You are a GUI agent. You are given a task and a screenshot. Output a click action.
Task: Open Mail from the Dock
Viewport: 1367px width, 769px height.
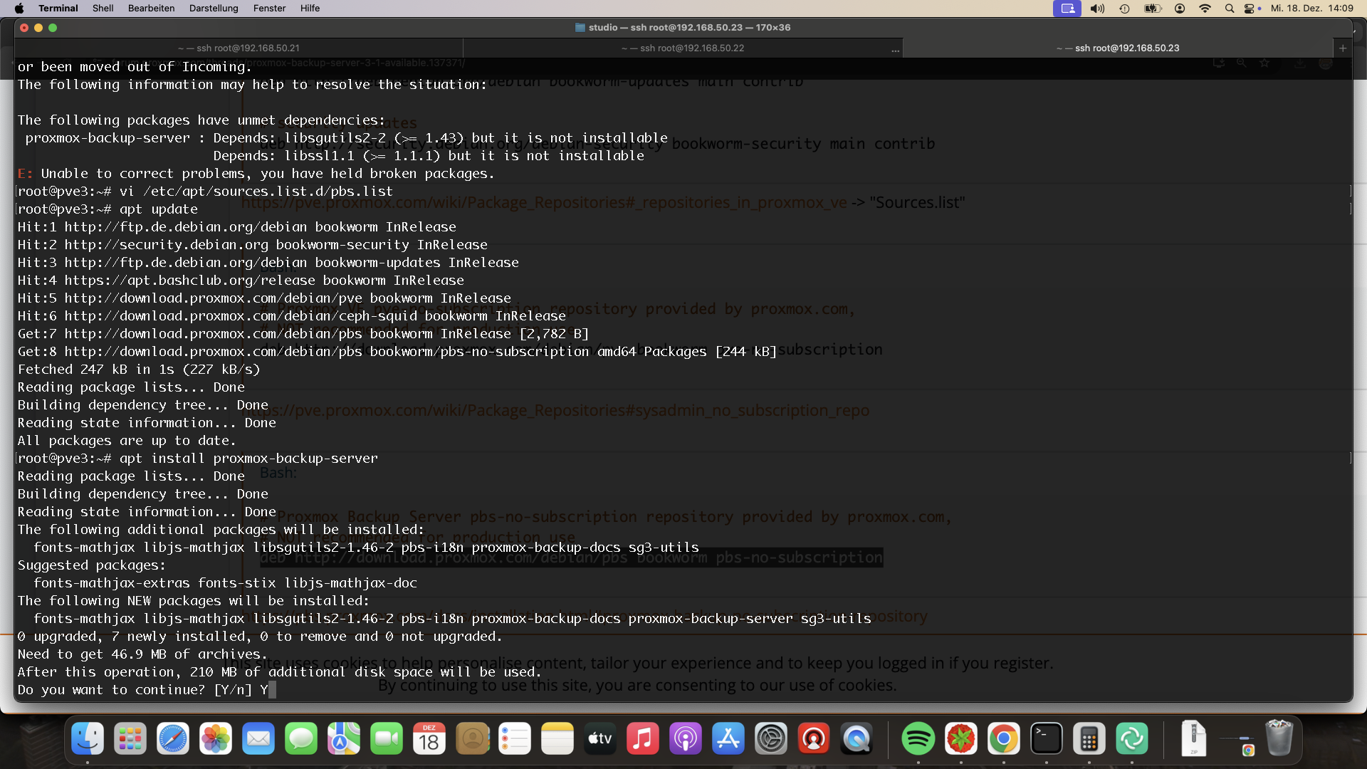[258, 738]
